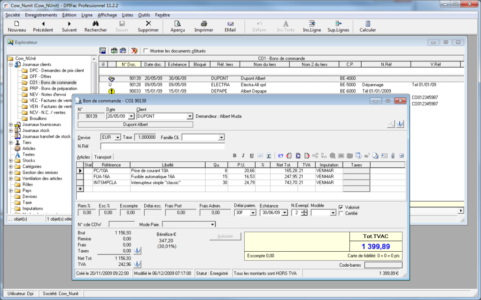481x300 pixels.
Task: Sort by N° Doc. column header
Action: [x=129, y=64]
